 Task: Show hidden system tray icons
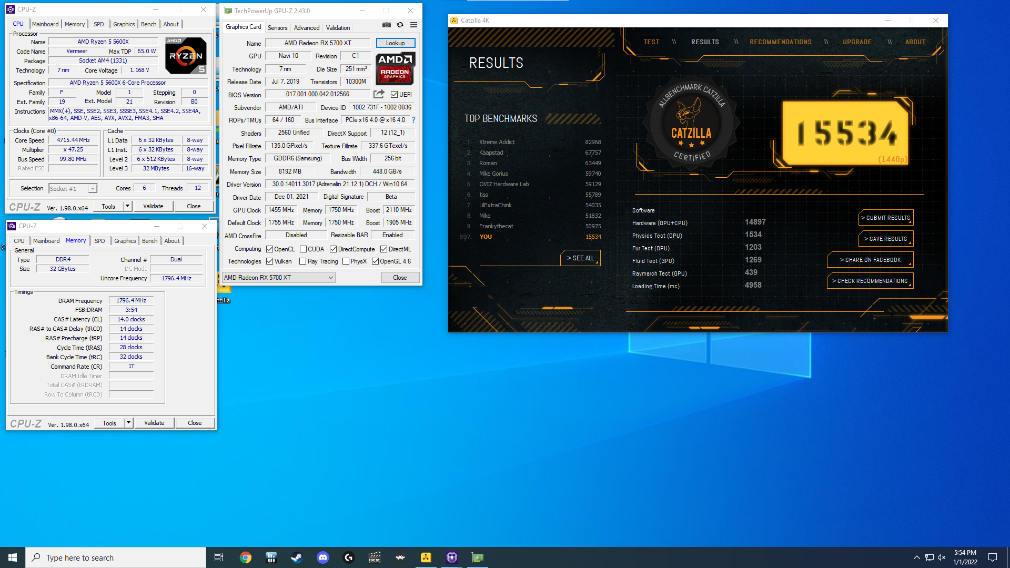(917, 557)
